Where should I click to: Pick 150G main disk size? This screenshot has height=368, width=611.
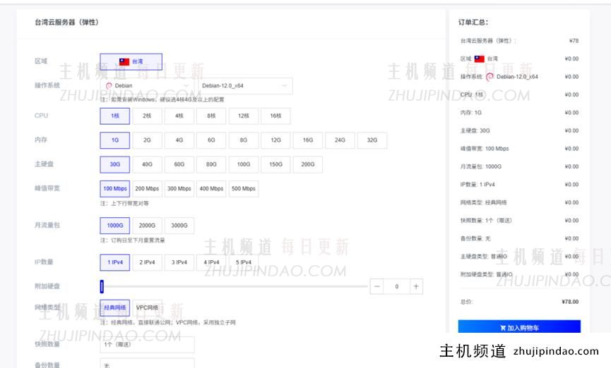click(x=275, y=164)
